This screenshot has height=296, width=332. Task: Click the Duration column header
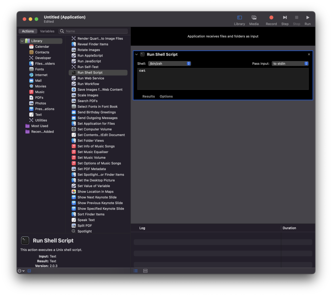(x=289, y=228)
